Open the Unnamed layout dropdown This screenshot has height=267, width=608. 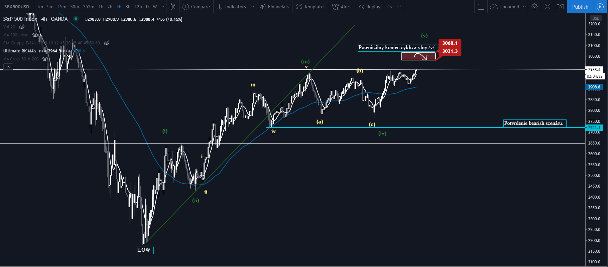click(x=524, y=7)
